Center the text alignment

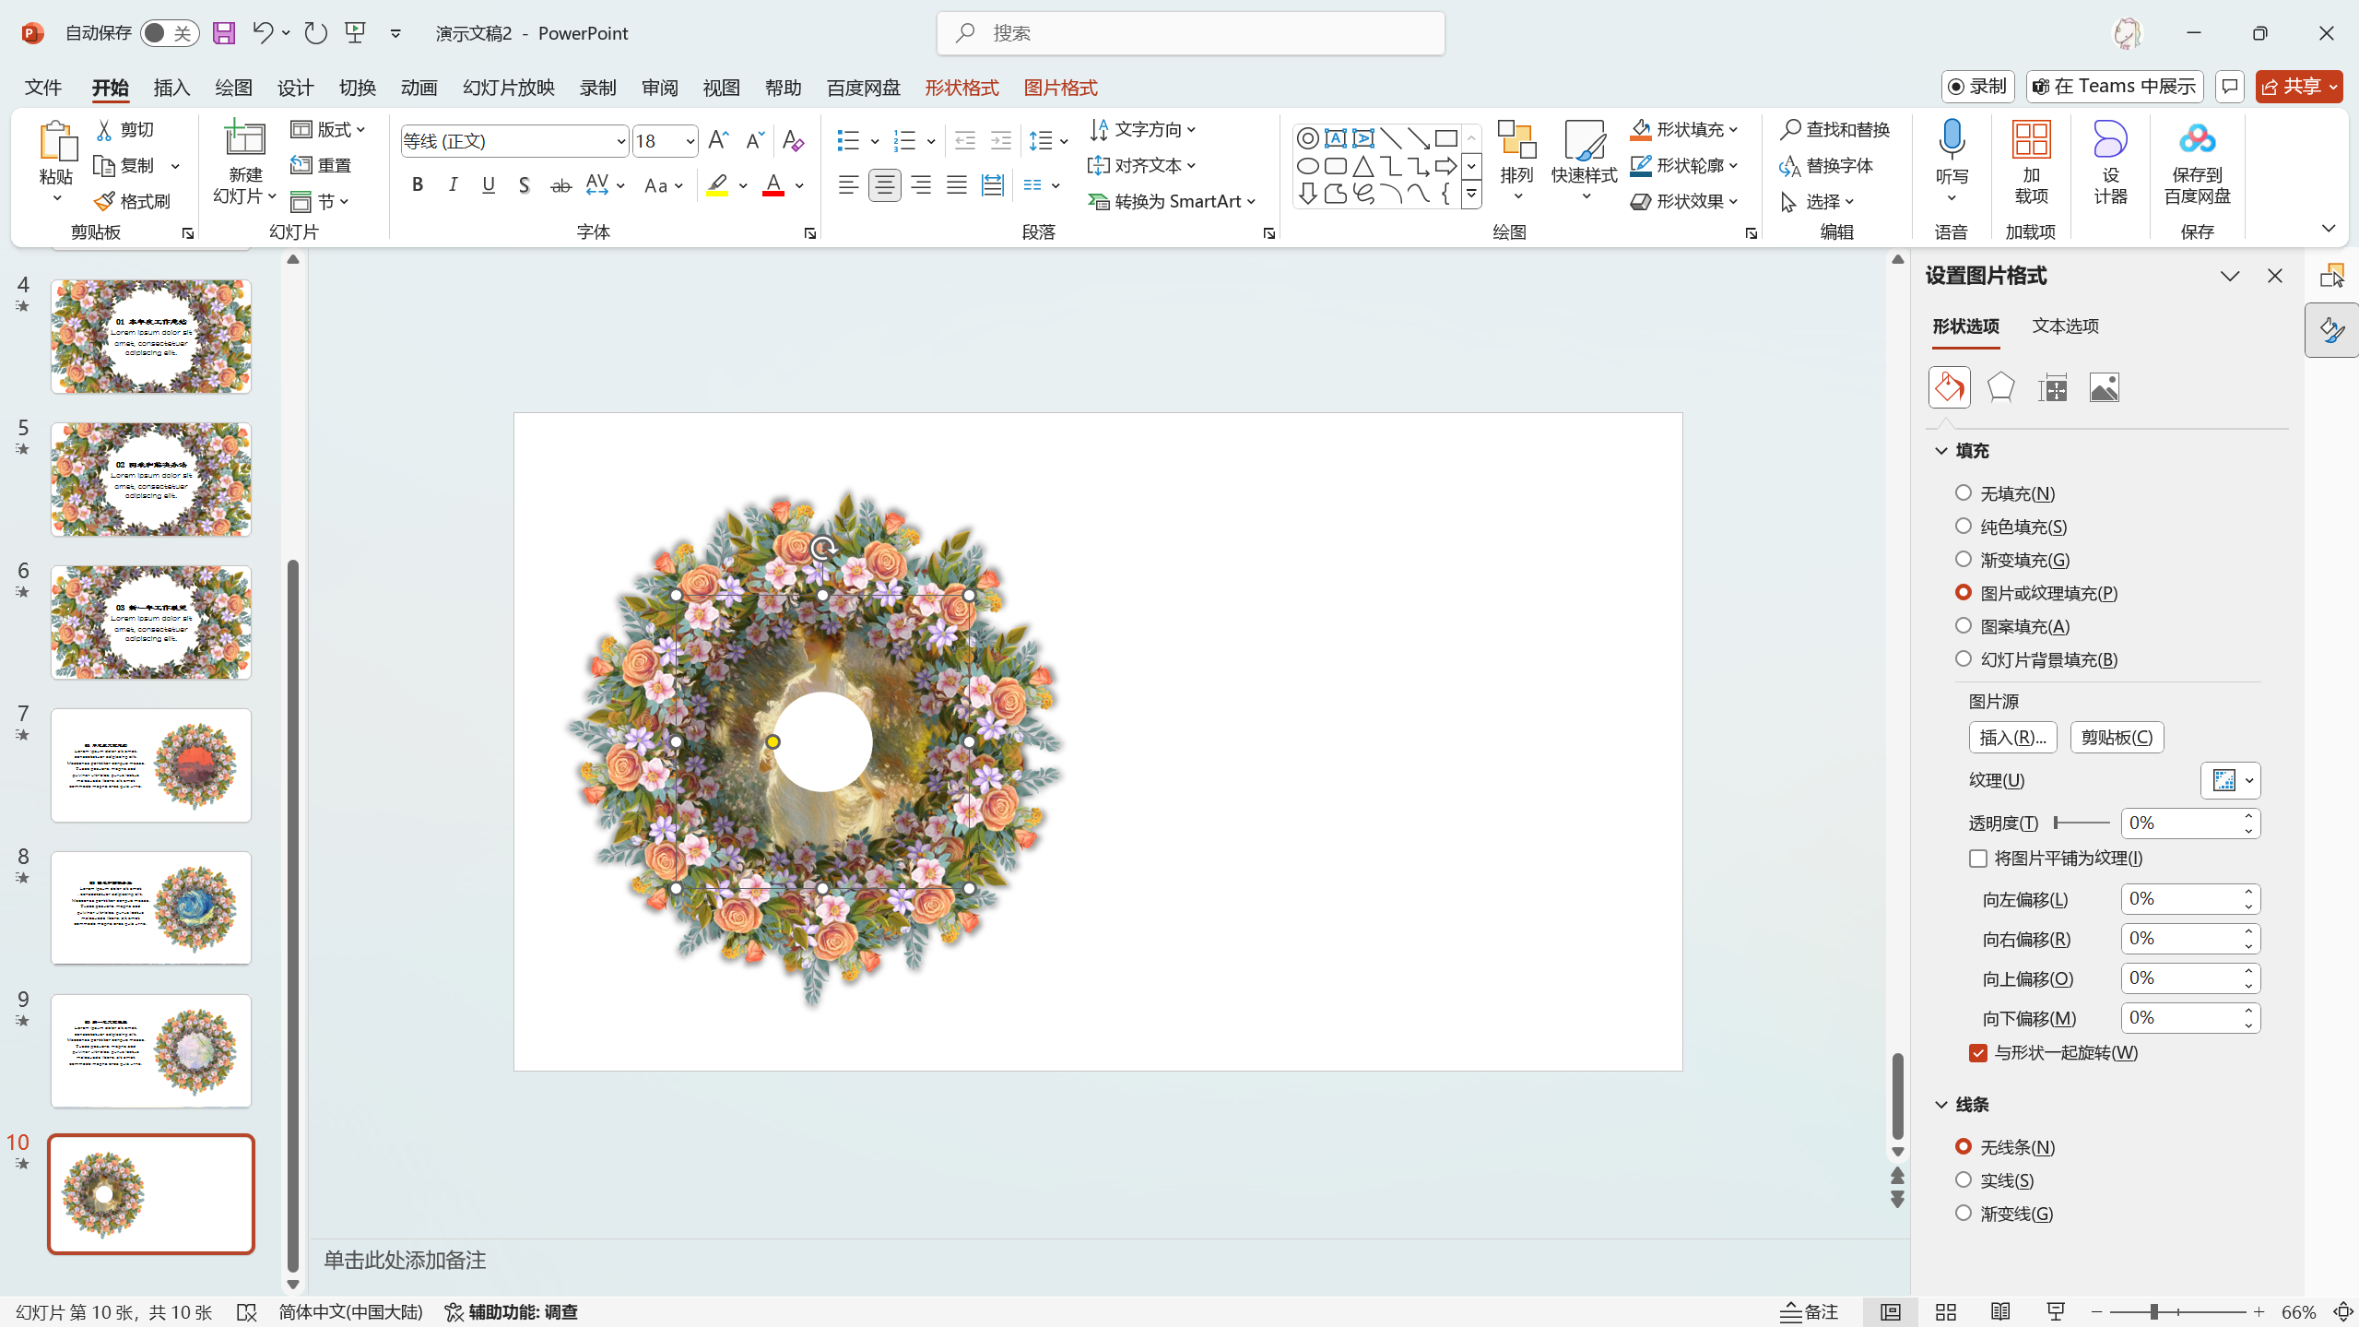884,185
